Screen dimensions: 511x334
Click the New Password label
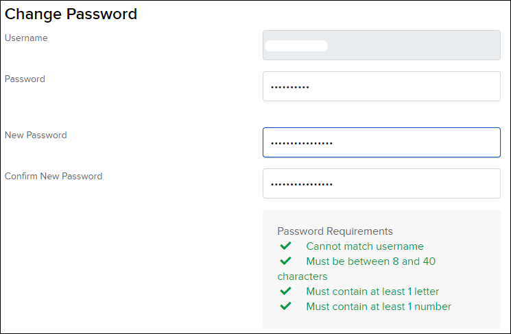tap(36, 135)
